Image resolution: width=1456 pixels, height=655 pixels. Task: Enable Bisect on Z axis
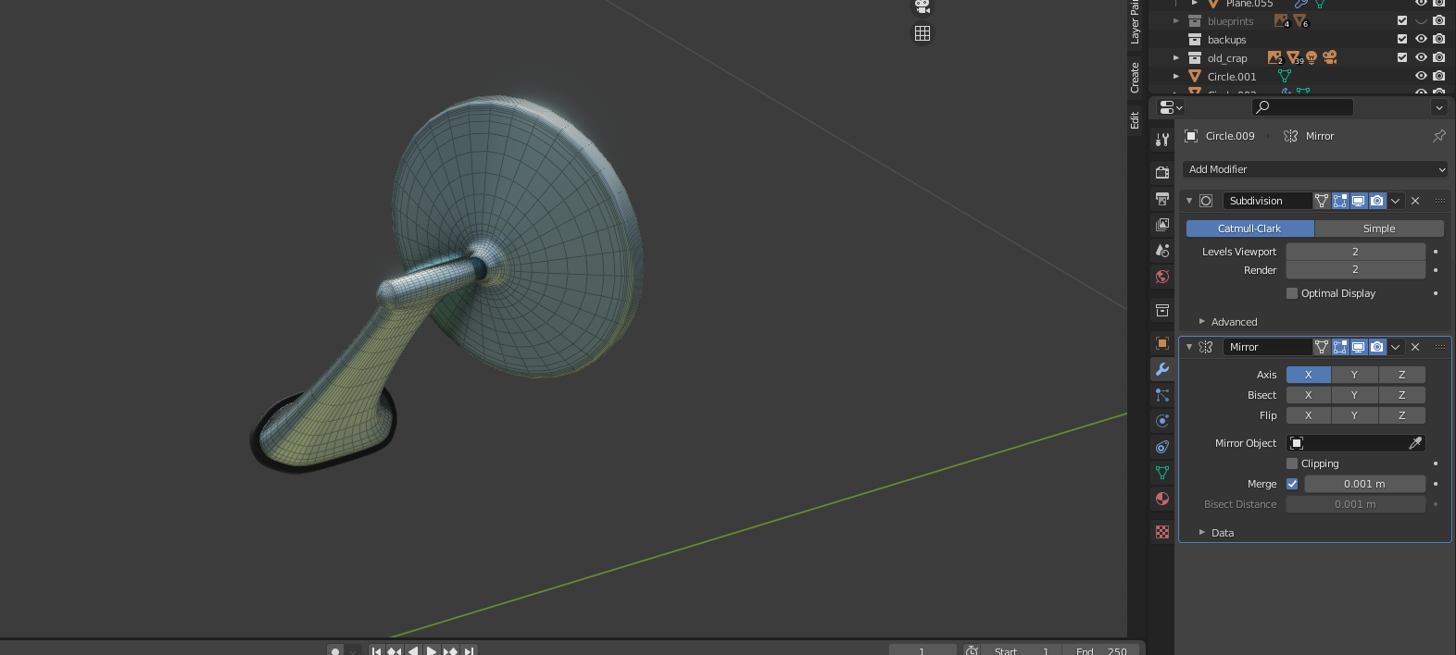tap(1402, 395)
